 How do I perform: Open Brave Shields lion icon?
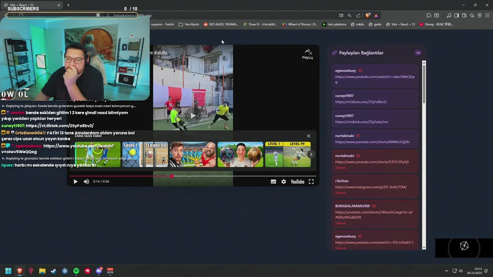[367, 15]
